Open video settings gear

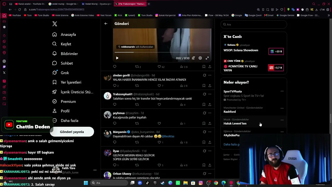tap(200, 58)
